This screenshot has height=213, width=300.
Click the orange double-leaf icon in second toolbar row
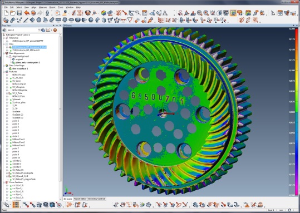pyautogui.click(x=242, y=20)
